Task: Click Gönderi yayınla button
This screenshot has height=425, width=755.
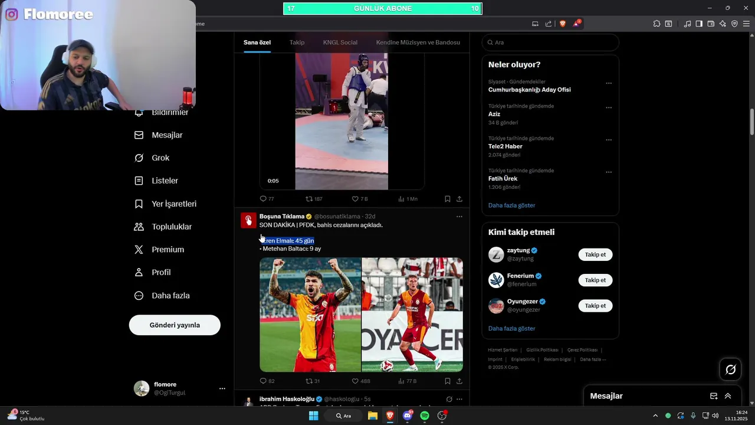Action: 175,325
